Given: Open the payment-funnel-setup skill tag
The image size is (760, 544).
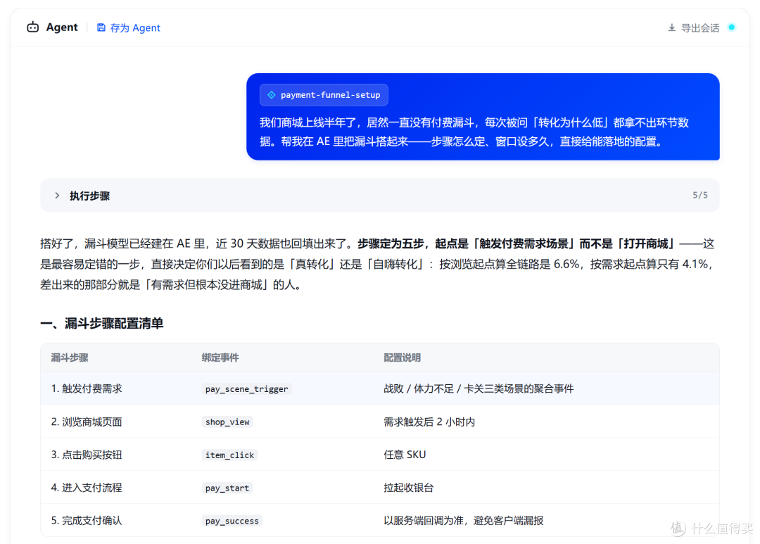Looking at the screenshot, I should click(324, 95).
